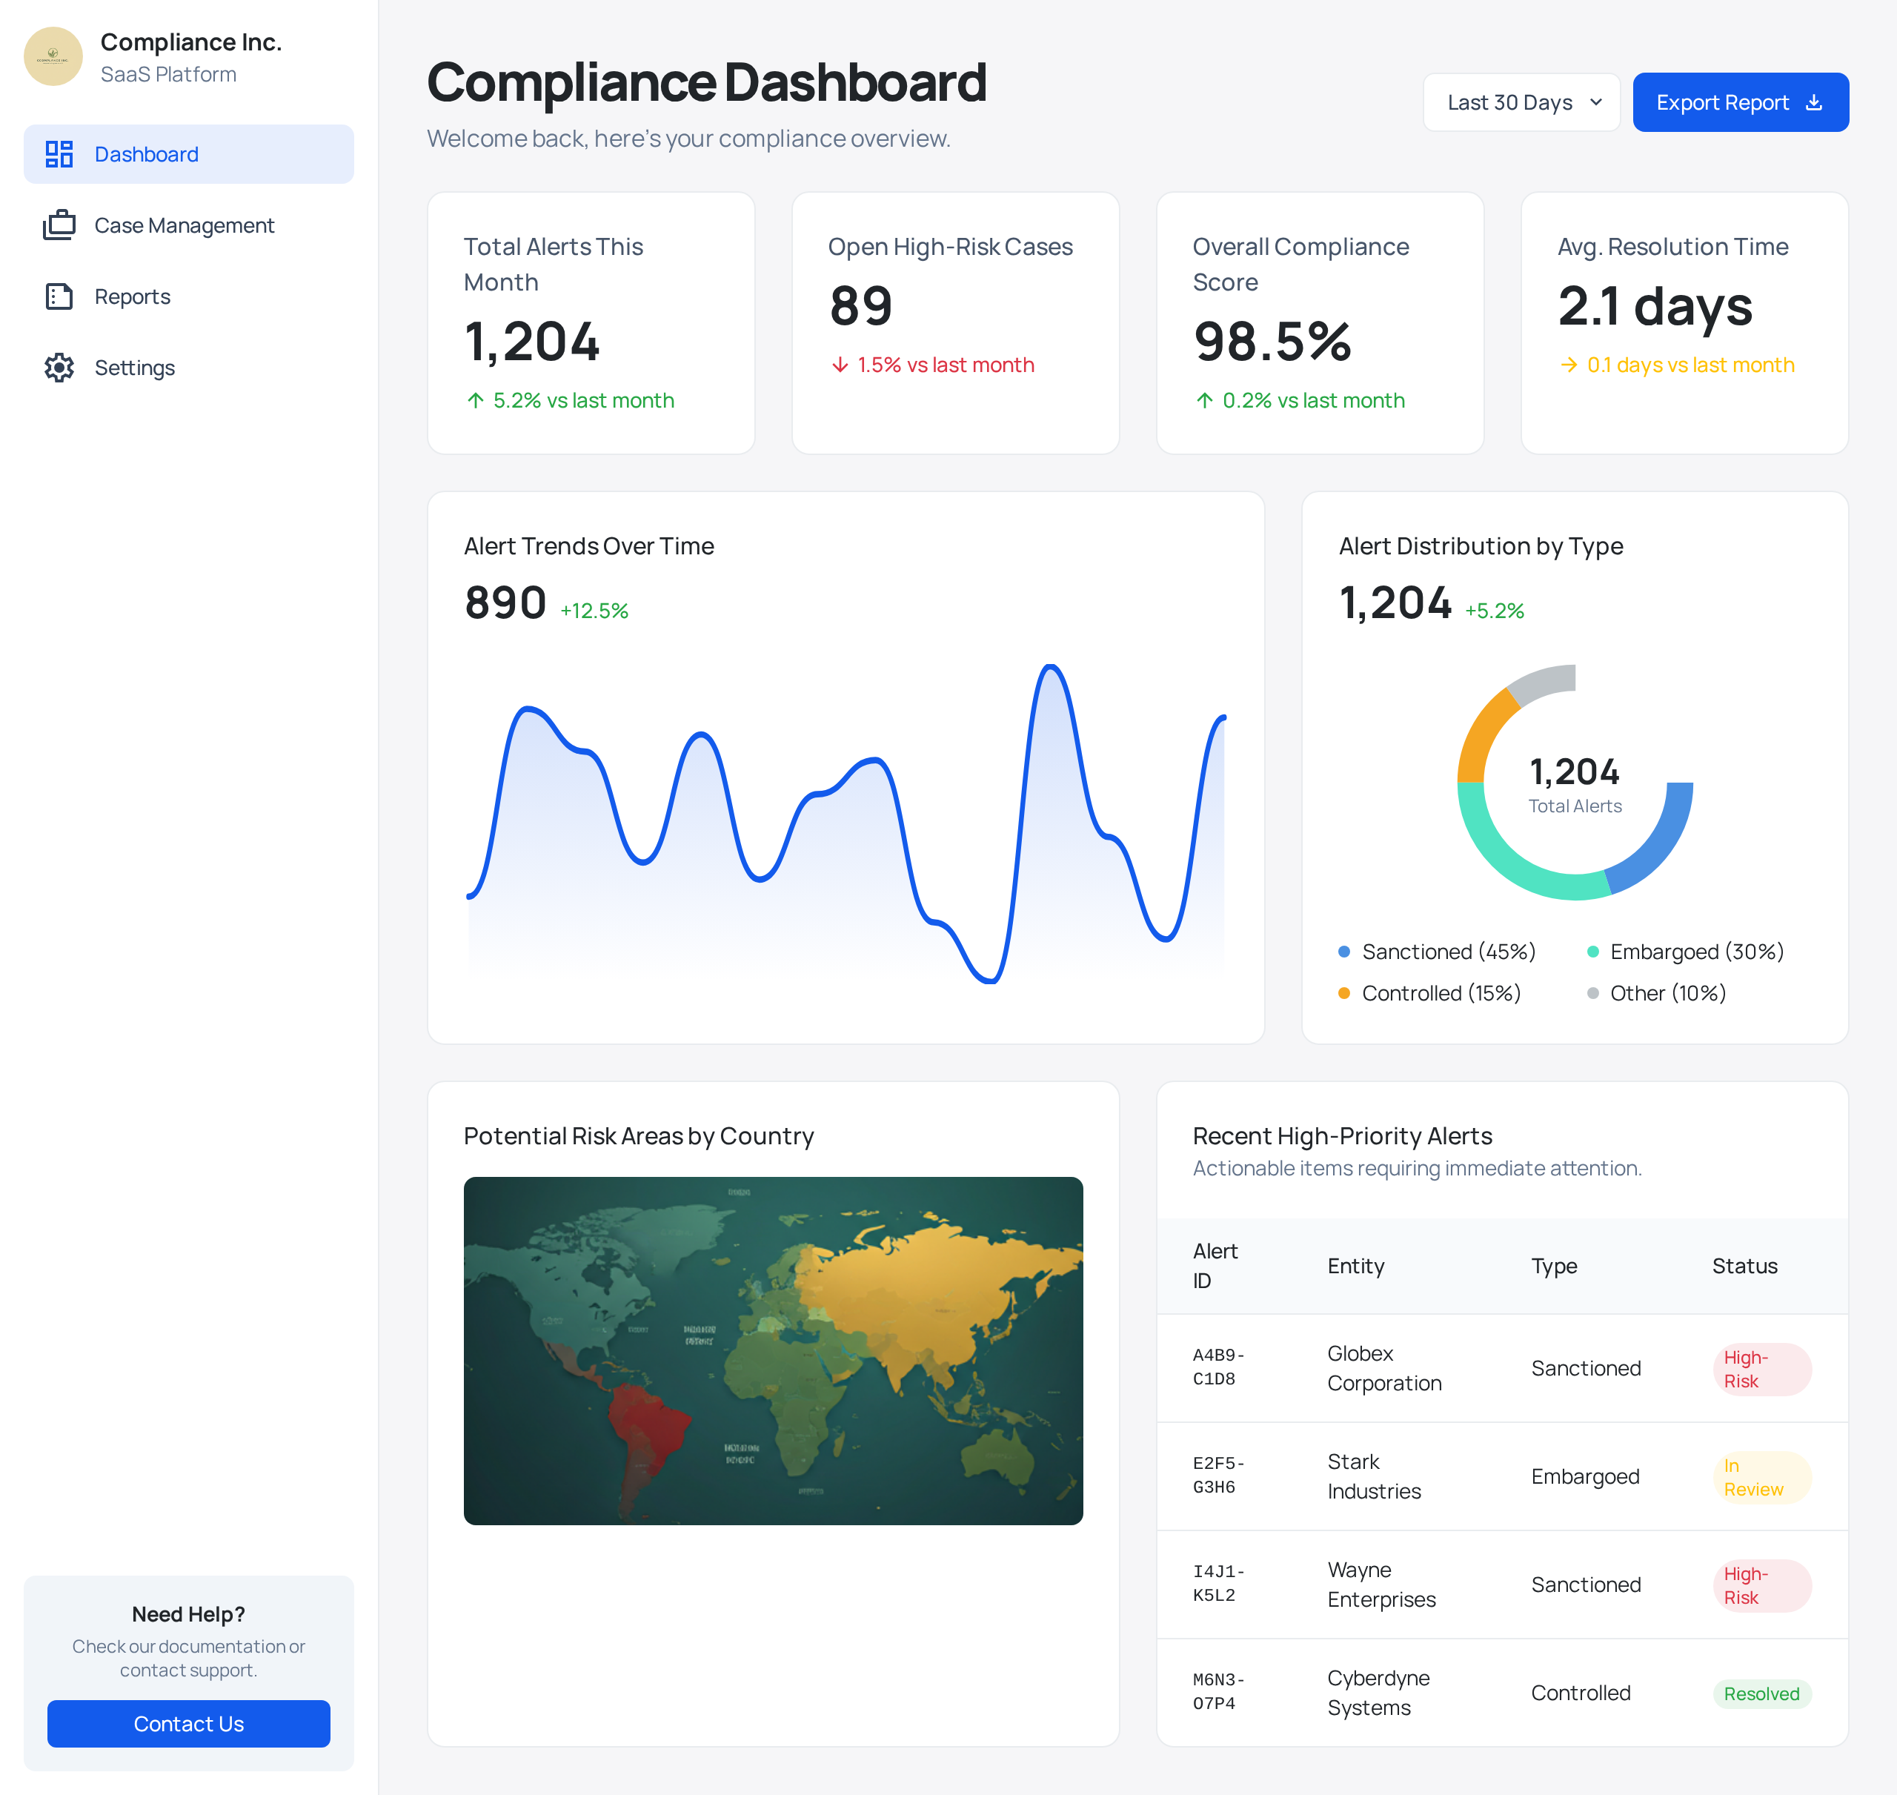This screenshot has width=1897, height=1795.
Task: Click the Compliance Inc. logo avatar
Action: (x=53, y=56)
